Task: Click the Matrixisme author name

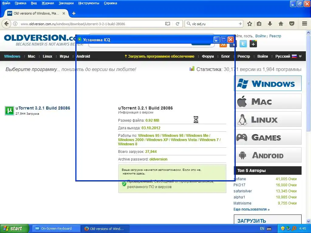Action: [242, 203]
